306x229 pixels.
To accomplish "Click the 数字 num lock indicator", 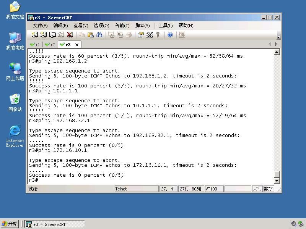I will 269,189.
